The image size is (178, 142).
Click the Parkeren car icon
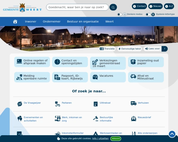pos(58,104)
